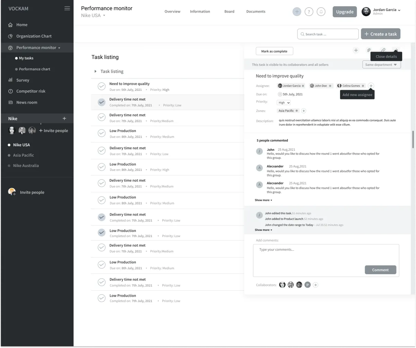
Task: Remove Asia Pacific zone tag
Action: coord(297,111)
